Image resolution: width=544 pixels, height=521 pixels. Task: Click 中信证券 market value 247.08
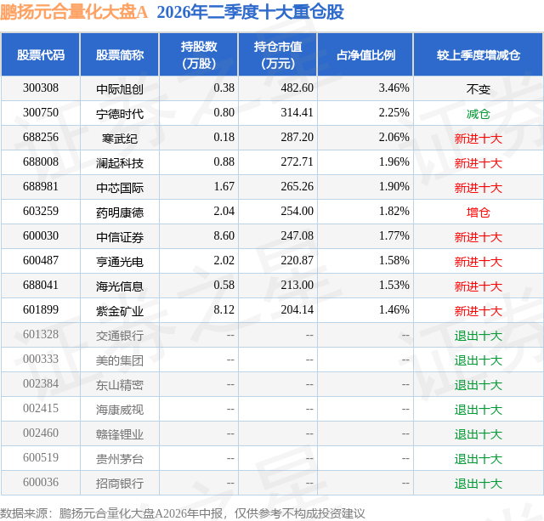[297, 236]
